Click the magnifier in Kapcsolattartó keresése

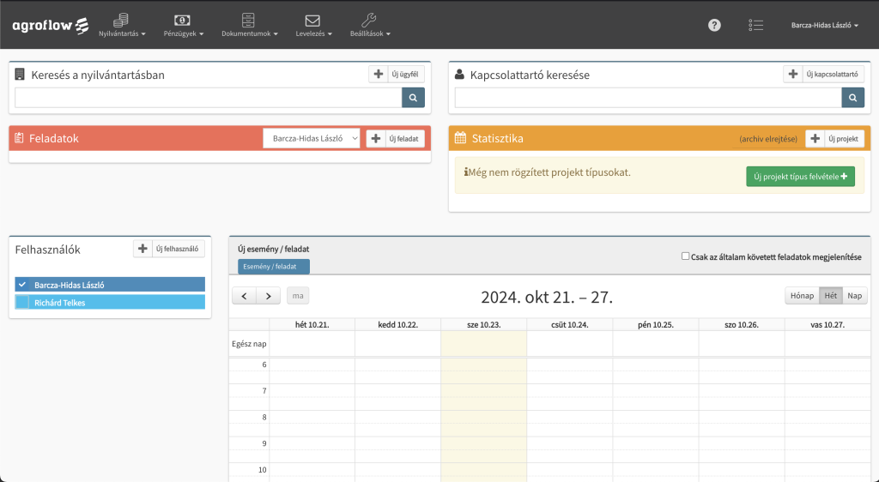pos(852,99)
